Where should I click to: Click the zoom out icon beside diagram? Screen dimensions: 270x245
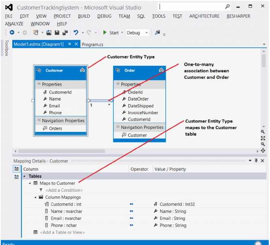point(263,144)
